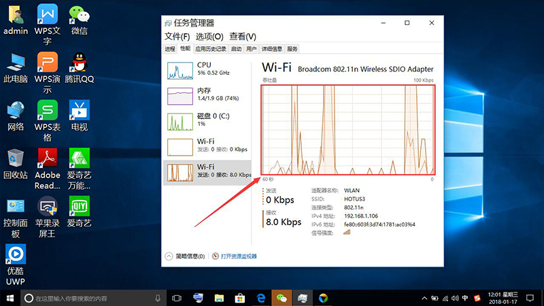This screenshot has width=544, height=306.
Task: Launch Adobe Reader desktop shortcut
Action: [48, 169]
